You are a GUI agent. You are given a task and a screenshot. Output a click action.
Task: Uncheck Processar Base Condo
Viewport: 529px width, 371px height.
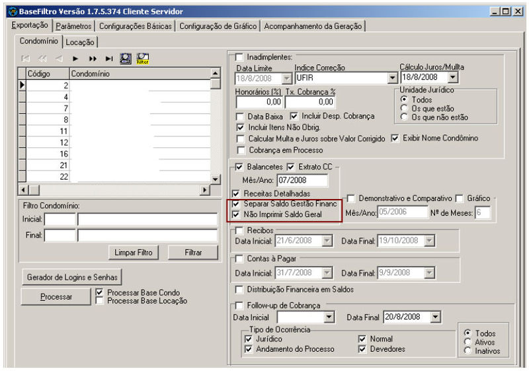pyautogui.click(x=100, y=292)
